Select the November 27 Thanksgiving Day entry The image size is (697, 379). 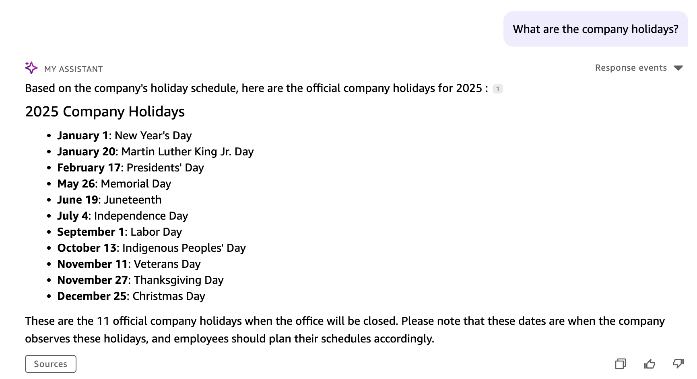click(140, 280)
